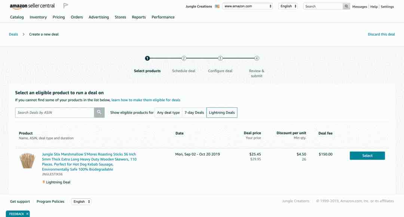Image resolution: width=404 pixels, height=217 pixels.
Task: Open the Catalog menu
Action: [x=17, y=17]
